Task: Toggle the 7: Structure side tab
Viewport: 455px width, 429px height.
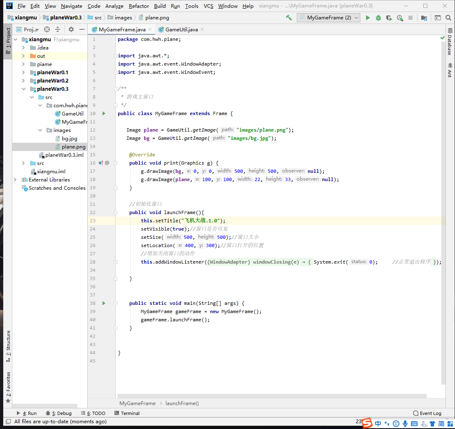Action: pyautogui.click(x=8, y=346)
